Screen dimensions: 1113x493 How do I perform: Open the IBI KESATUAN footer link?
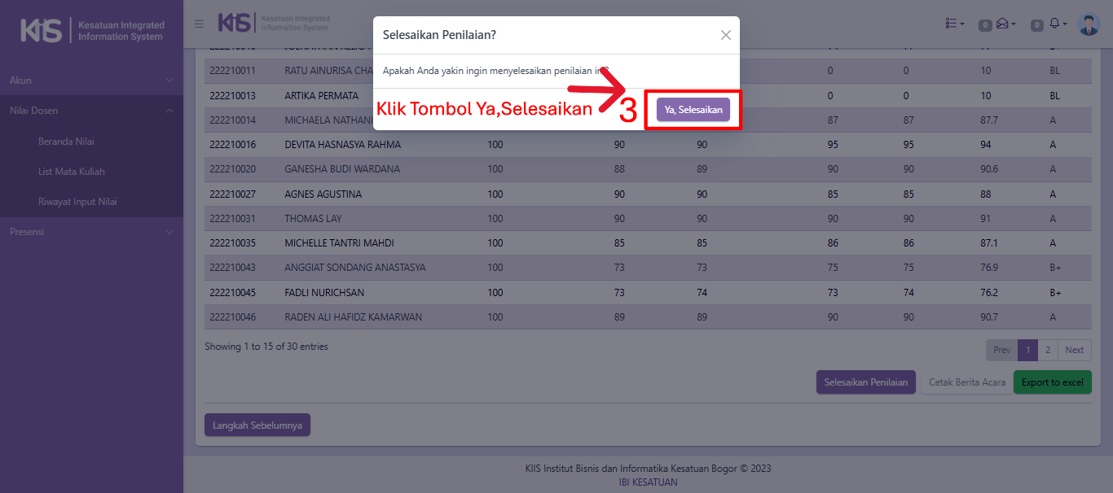(x=648, y=482)
